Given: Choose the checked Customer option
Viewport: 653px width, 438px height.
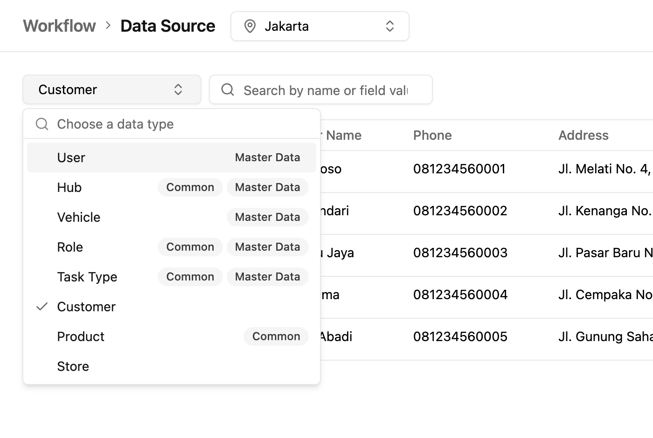Looking at the screenshot, I should [x=172, y=307].
